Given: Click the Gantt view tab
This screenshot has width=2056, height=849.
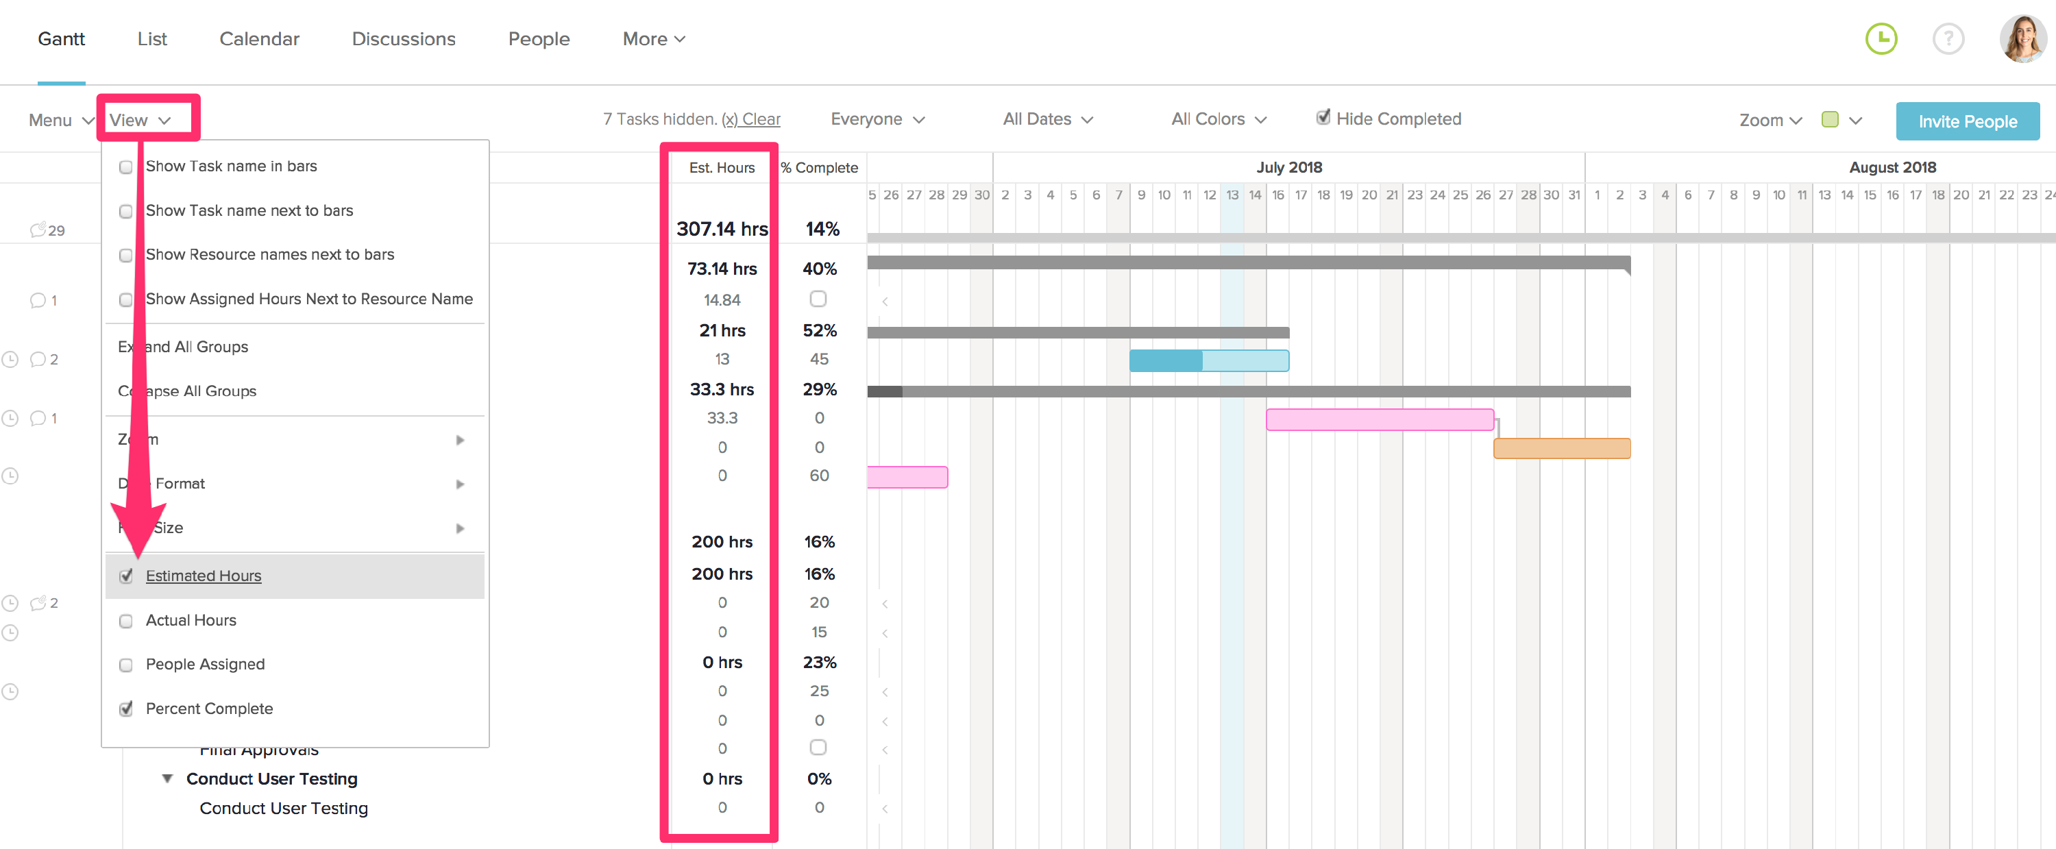Looking at the screenshot, I should (x=60, y=38).
